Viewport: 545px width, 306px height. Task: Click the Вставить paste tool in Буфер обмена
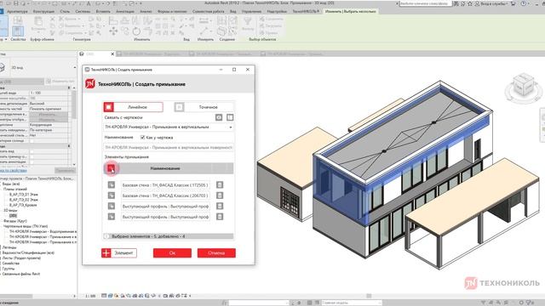[38, 24]
